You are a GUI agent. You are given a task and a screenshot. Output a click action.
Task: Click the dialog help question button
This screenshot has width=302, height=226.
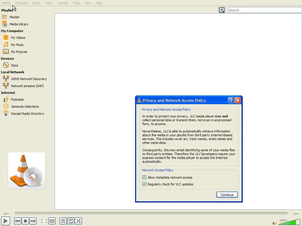tap(231, 100)
